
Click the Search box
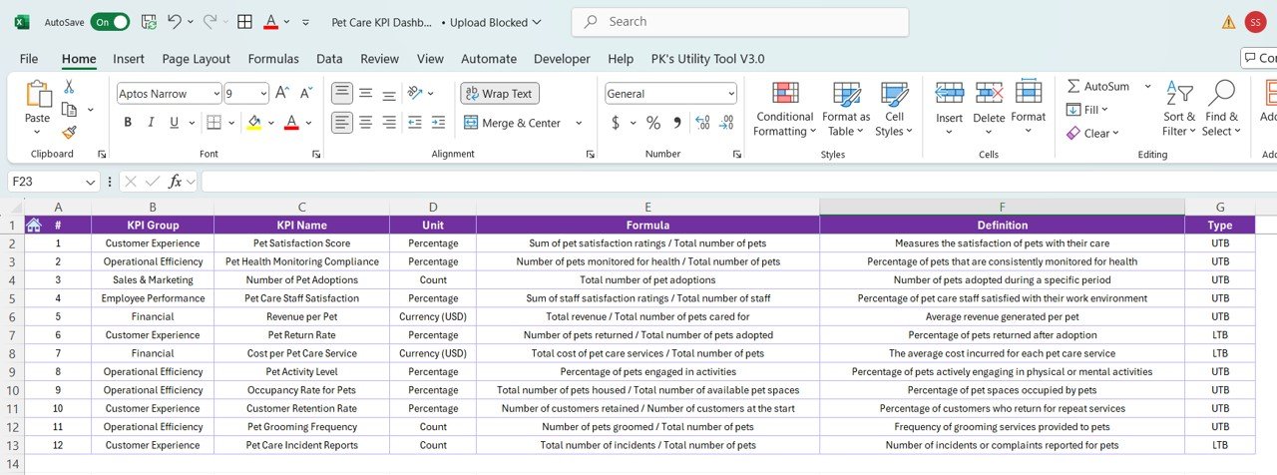[740, 21]
